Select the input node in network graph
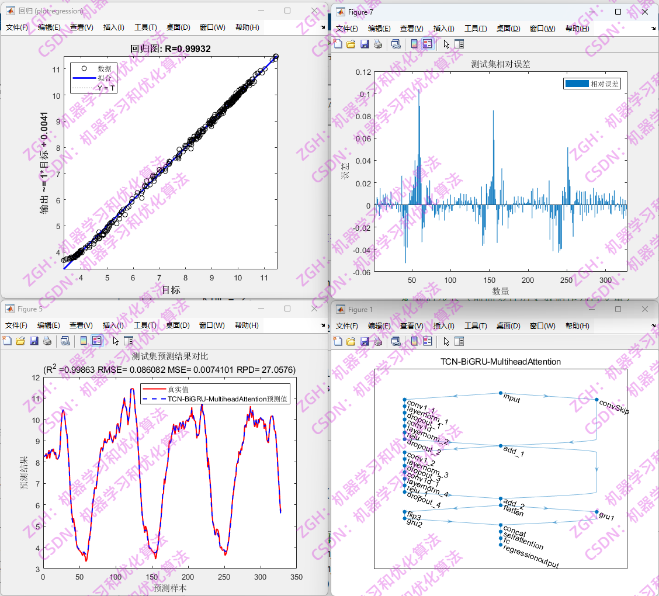The height and width of the screenshot is (596, 659). click(x=501, y=393)
